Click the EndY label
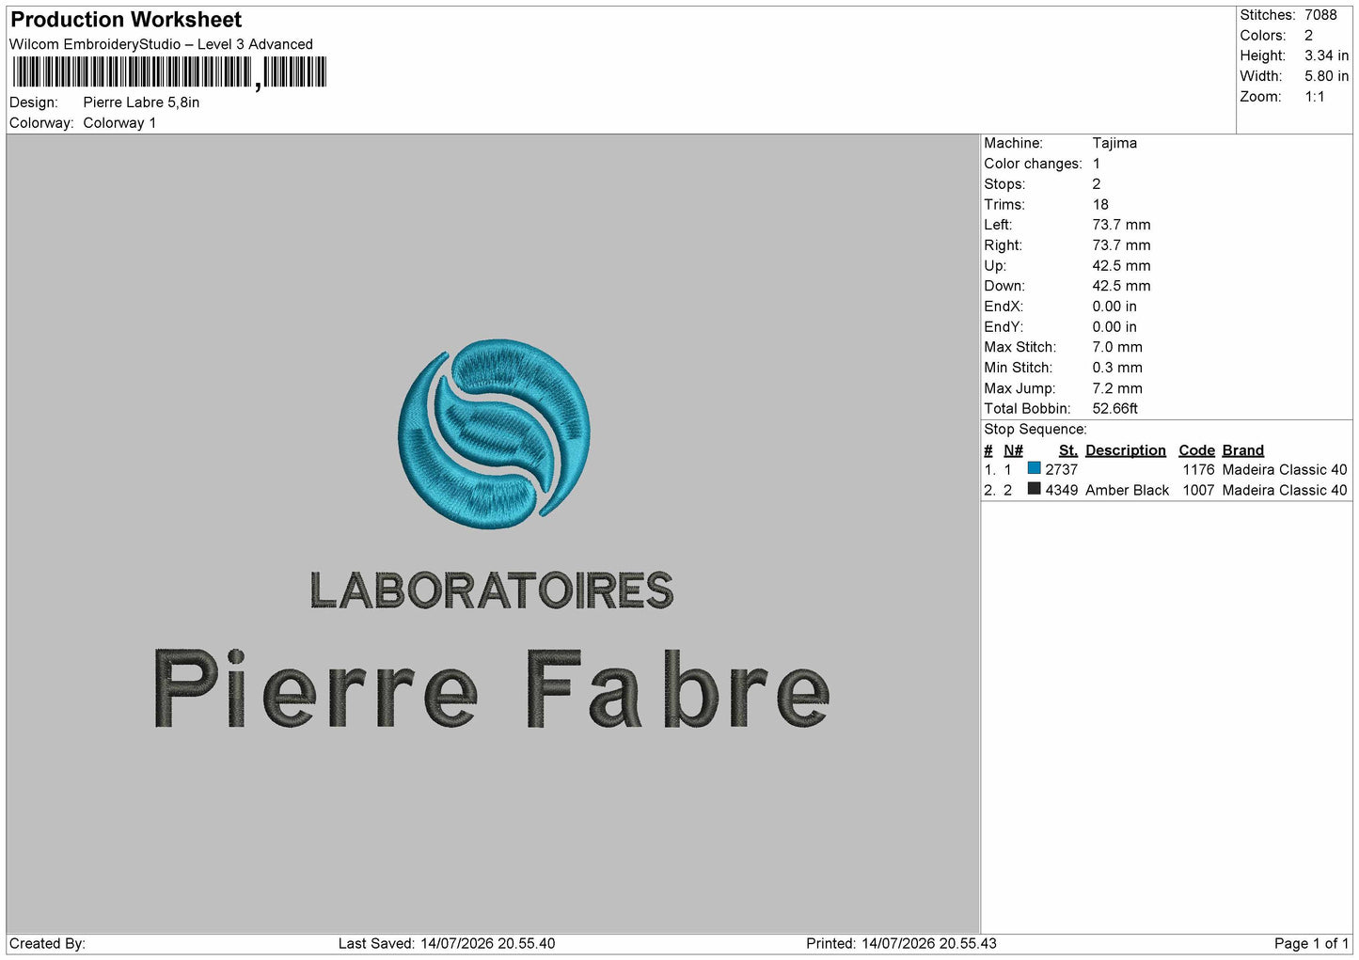Screen dimensions: 1359x960 [x=1003, y=327]
